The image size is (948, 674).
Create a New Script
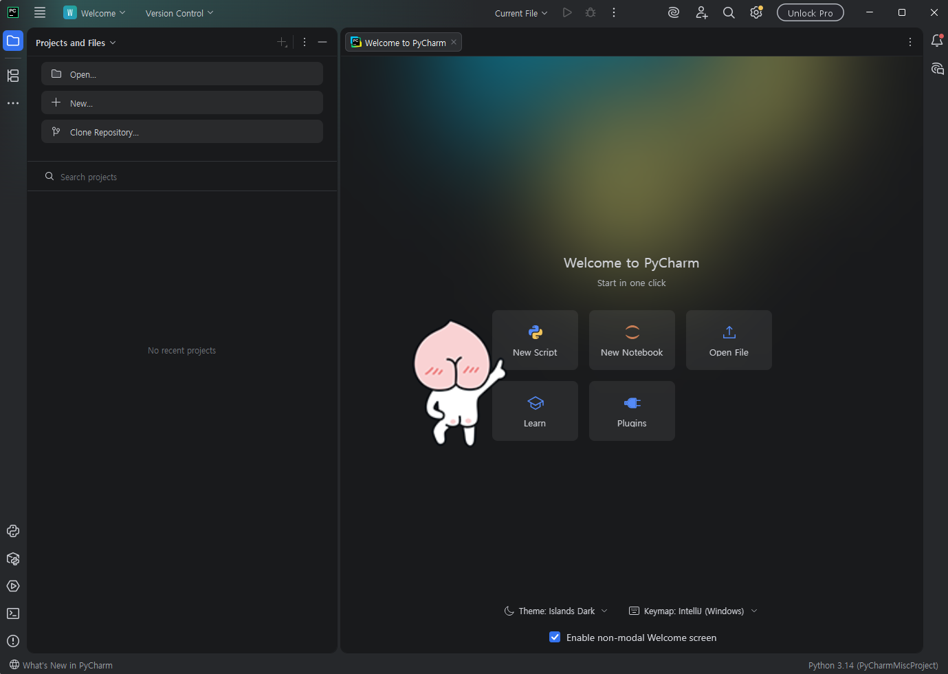pos(535,340)
